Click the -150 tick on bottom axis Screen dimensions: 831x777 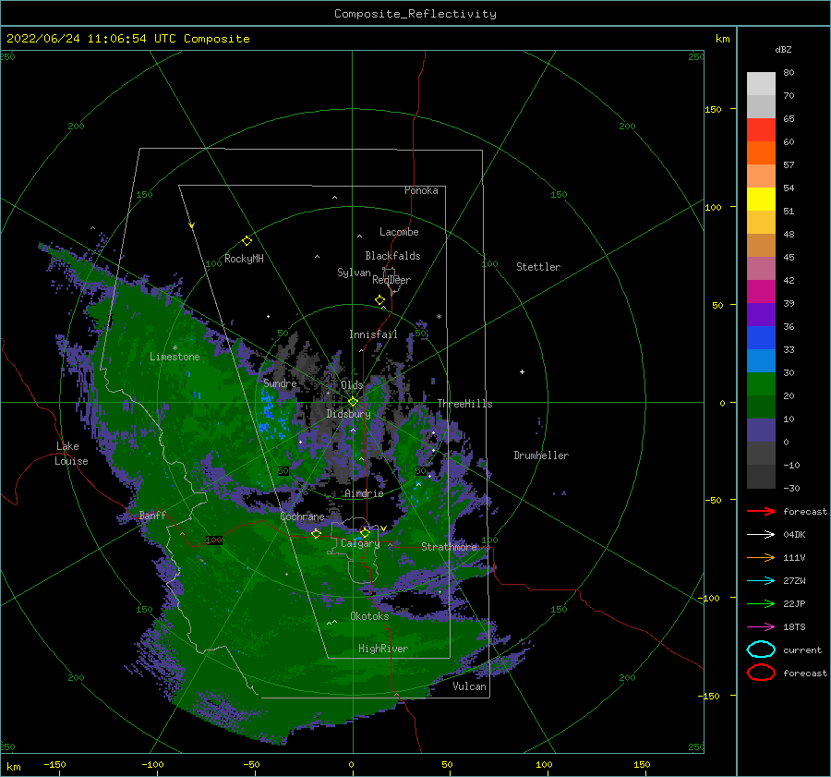[54, 764]
